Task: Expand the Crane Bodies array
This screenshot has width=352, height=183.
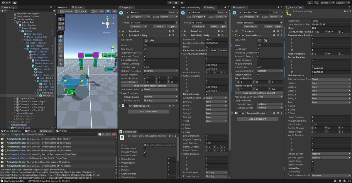Action: point(119,159)
